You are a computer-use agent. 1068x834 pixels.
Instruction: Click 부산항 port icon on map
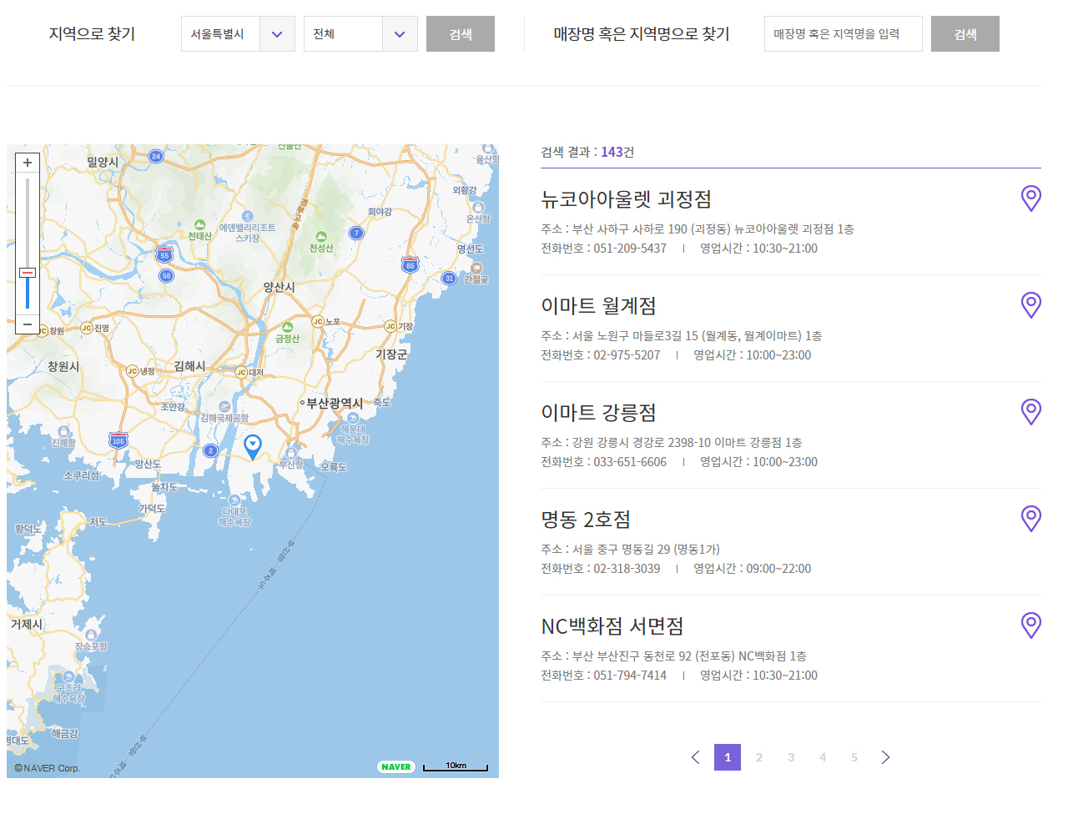[x=291, y=453]
